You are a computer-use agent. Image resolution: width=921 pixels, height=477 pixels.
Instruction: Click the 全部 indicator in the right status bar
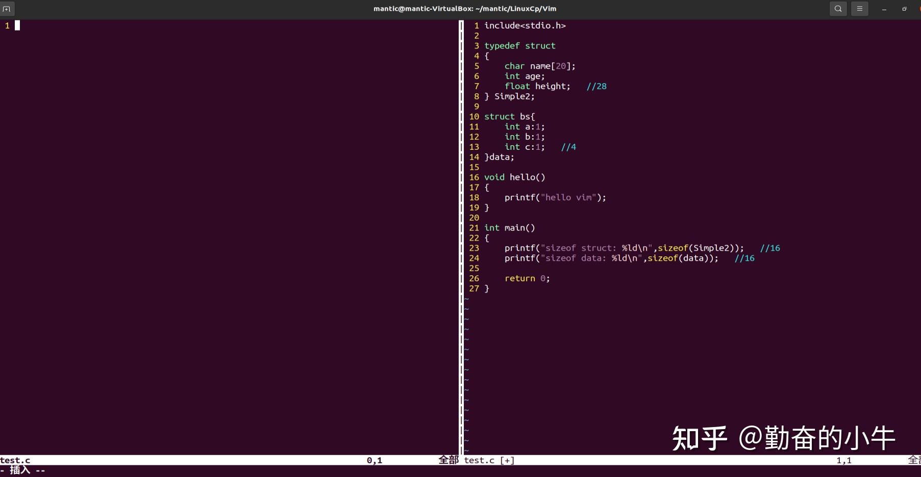click(915, 460)
